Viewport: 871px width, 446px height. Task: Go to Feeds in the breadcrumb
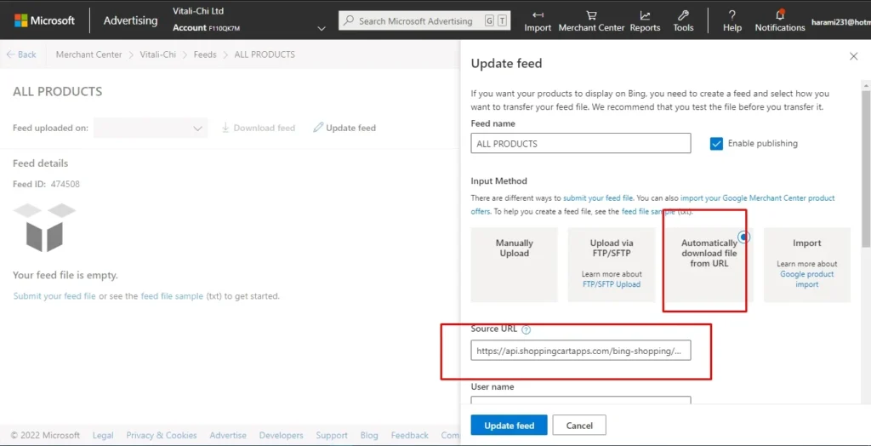[x=204, y=54]
